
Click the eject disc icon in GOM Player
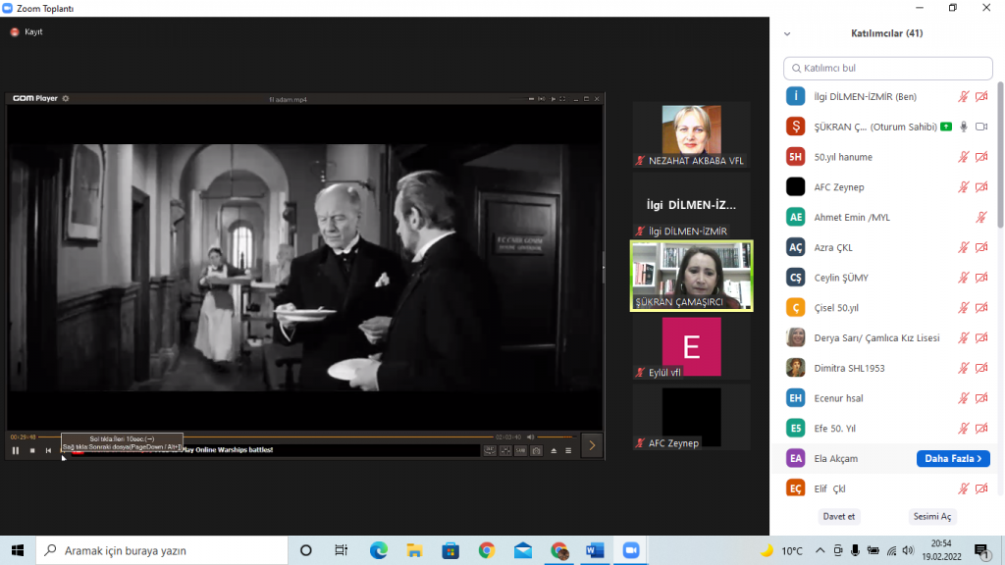555,450
